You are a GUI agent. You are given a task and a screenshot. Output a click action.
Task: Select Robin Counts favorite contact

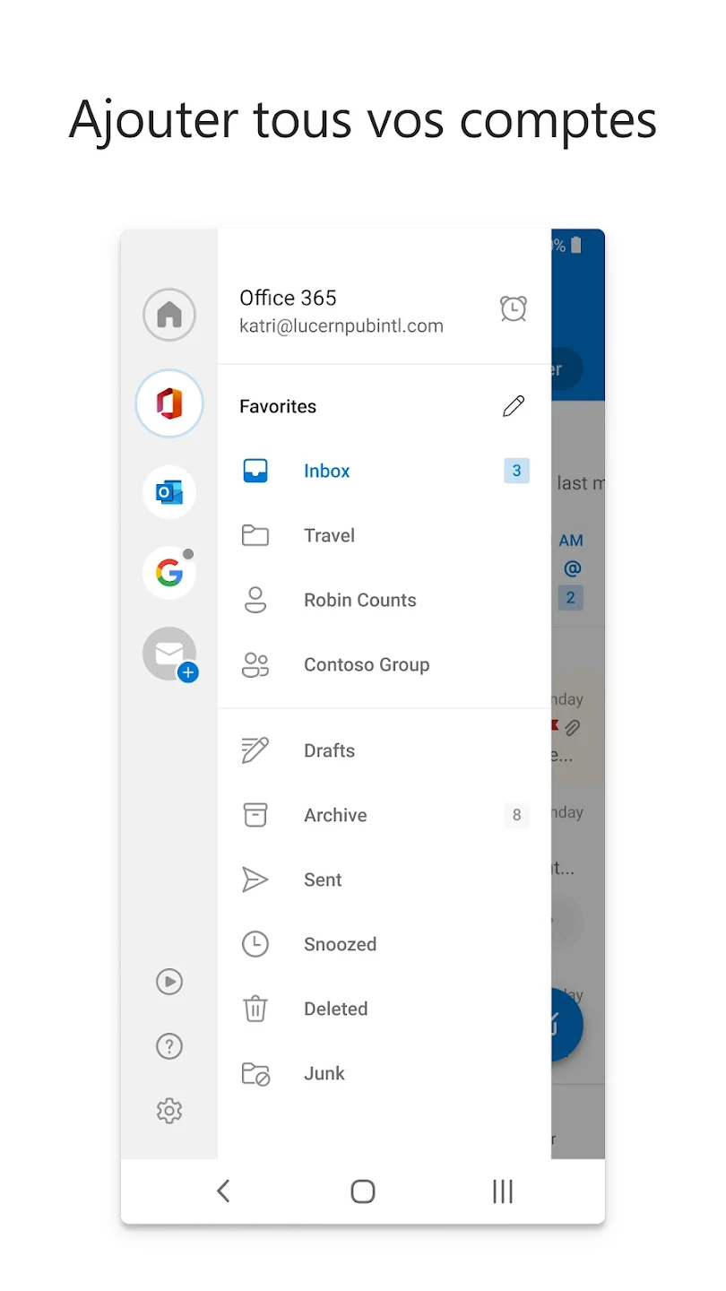[x=359, y=600]
